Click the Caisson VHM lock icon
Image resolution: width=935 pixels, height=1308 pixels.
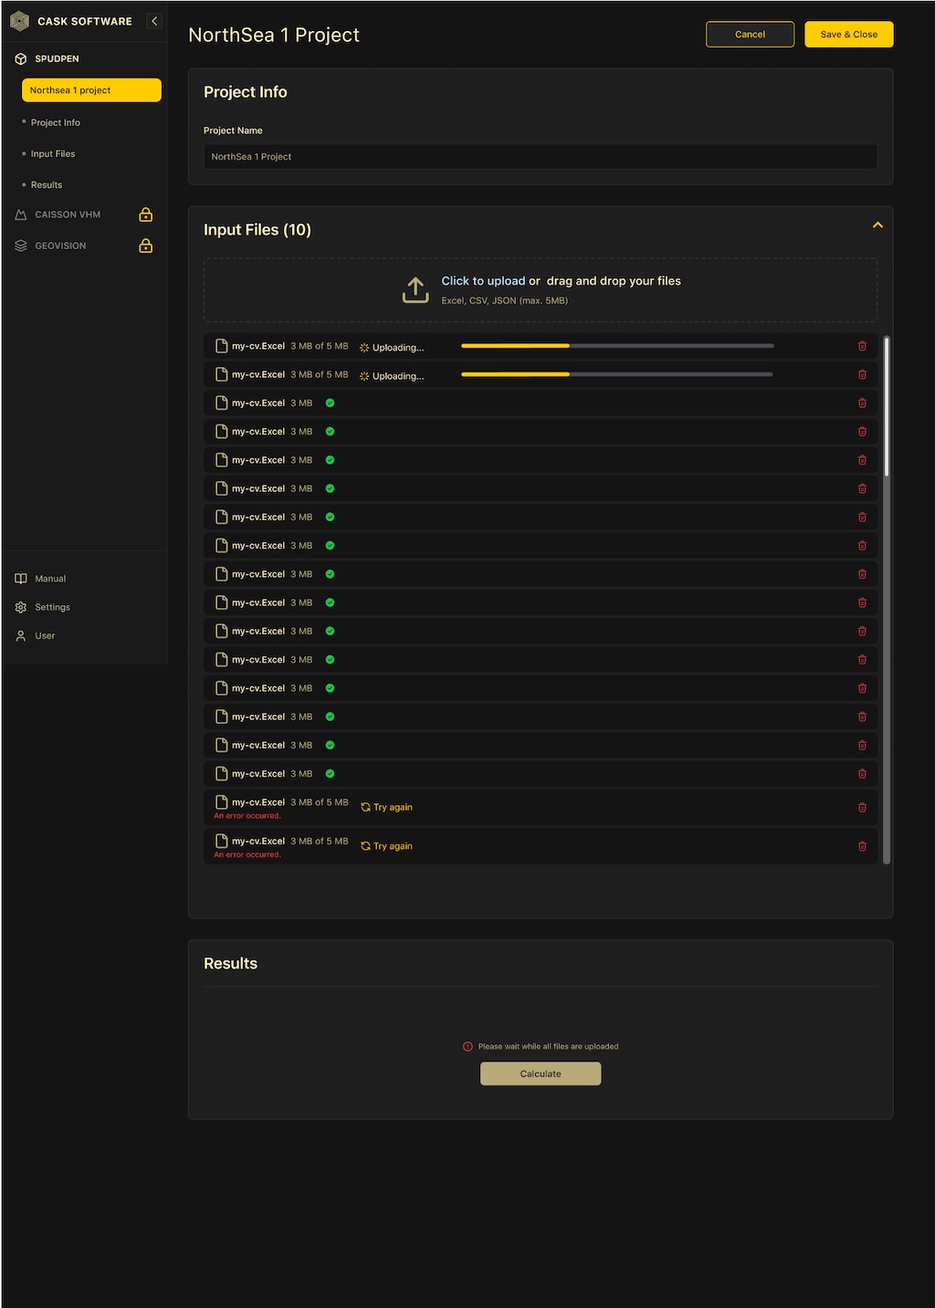point(145,215)
